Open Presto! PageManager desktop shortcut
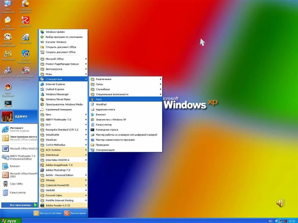The height and width of the screenshot is (223, 298). click(x=8, y=40)
